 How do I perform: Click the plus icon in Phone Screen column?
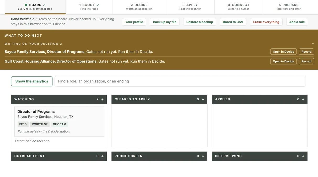coord(203,156)
